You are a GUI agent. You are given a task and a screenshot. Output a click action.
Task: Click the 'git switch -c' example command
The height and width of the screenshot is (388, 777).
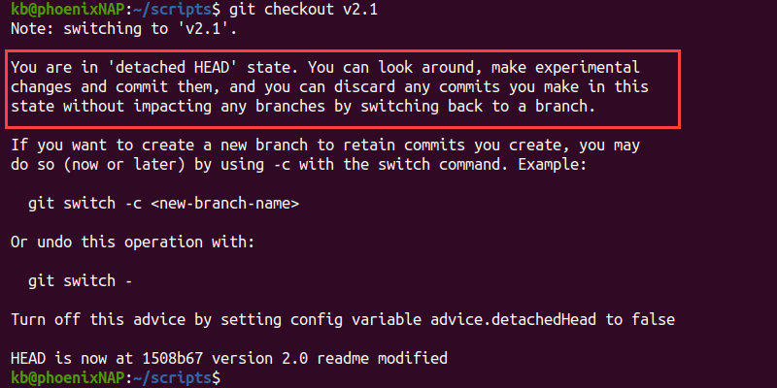pos(84,204)
